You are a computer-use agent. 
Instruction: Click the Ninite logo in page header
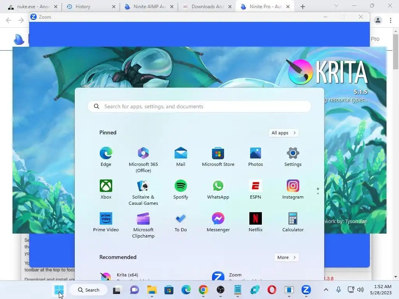[19, 39]
